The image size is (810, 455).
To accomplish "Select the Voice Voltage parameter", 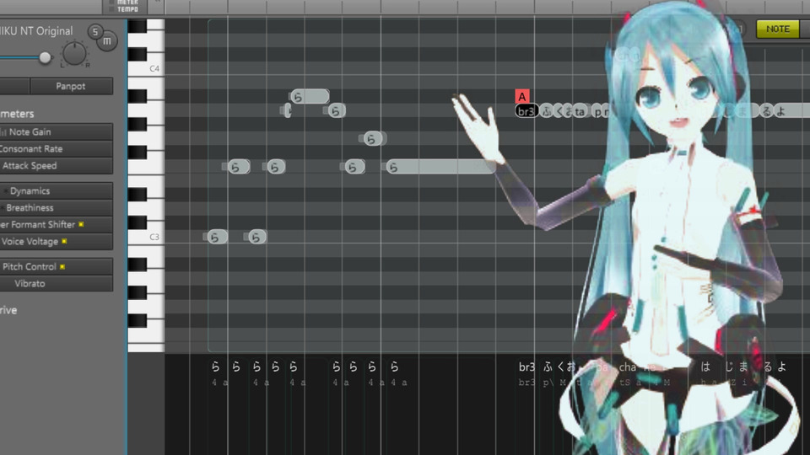I will [x=56, y=242].
